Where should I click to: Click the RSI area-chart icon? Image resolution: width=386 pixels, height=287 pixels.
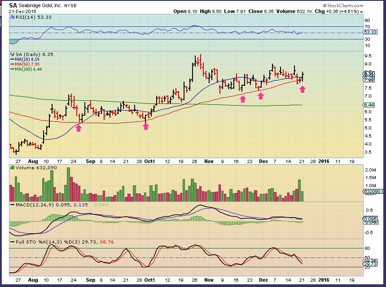pyautogui.click(x=12, y=17)
